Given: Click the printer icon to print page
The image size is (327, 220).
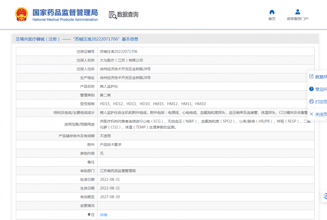Looking at the screenshot, I should 311,102.
